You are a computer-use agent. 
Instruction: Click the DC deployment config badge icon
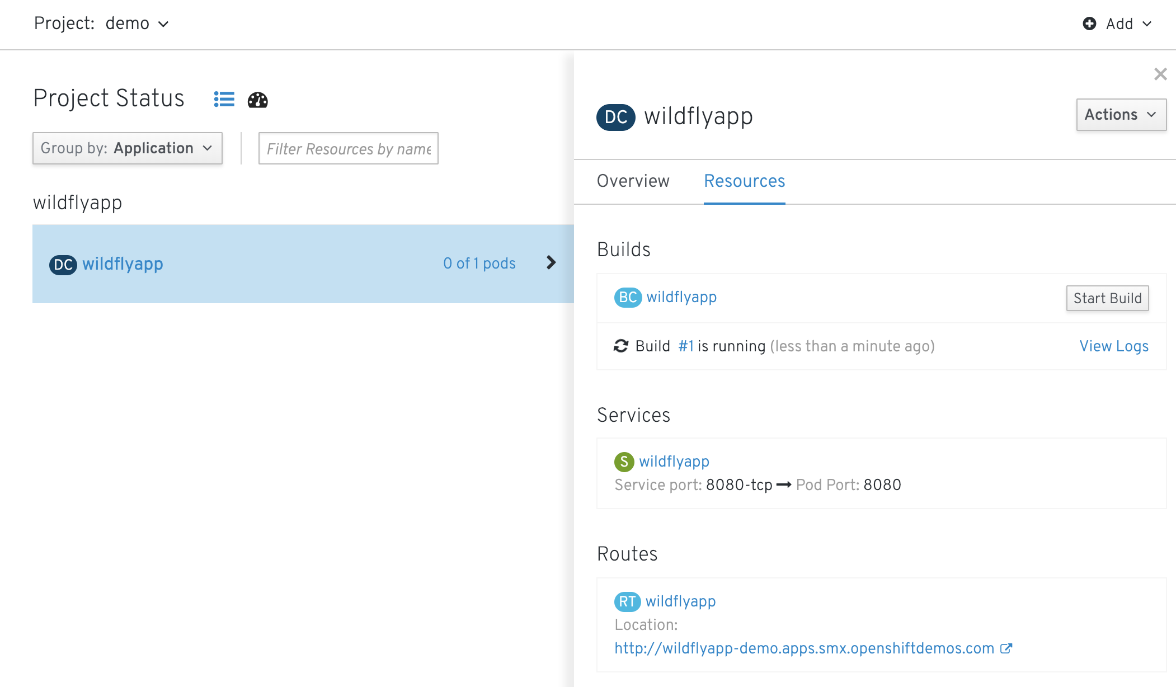click(x=615, y=117)
